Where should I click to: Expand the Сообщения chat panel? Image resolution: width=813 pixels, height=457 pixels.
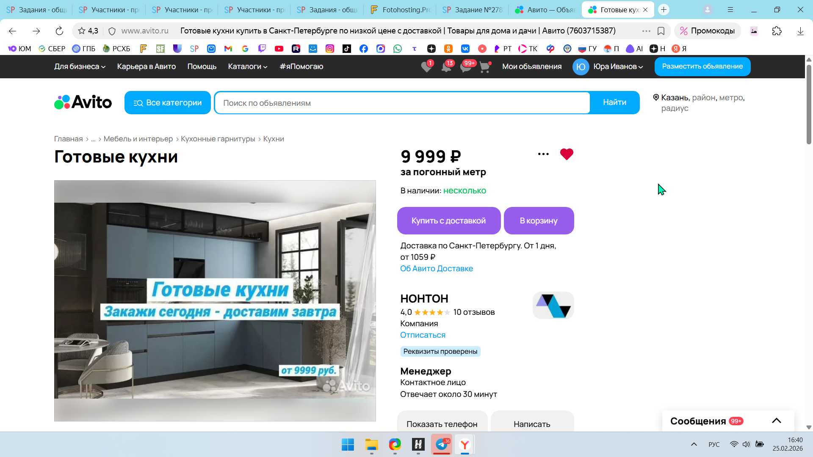click(776, 421)
